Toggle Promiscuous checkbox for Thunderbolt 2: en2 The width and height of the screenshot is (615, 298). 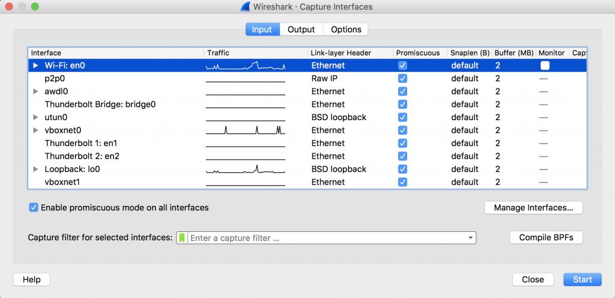(x=402, y=156)
